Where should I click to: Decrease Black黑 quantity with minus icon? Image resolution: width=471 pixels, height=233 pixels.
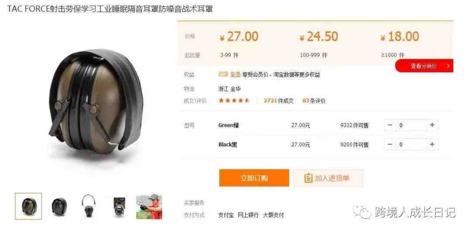pyautogui.click(x=390, y=144)
